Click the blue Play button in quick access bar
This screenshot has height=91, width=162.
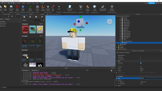(x=9, y=3)
